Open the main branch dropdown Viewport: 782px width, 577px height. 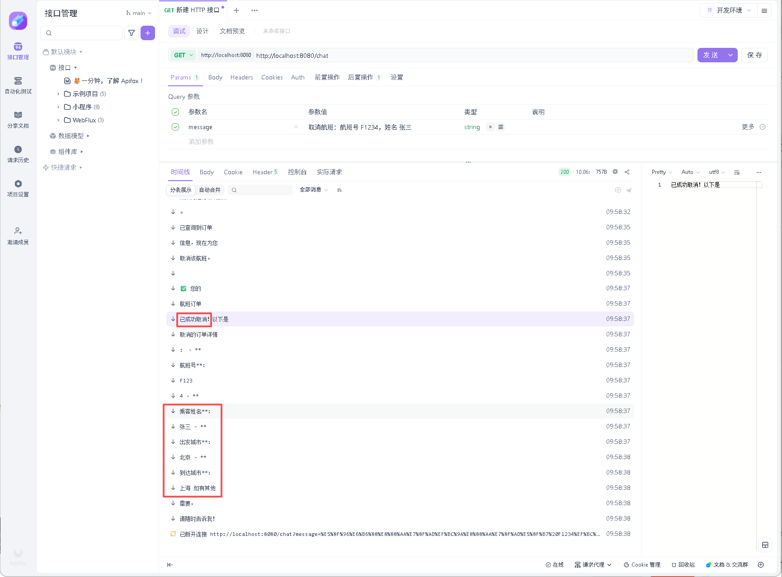coord(139,13)
